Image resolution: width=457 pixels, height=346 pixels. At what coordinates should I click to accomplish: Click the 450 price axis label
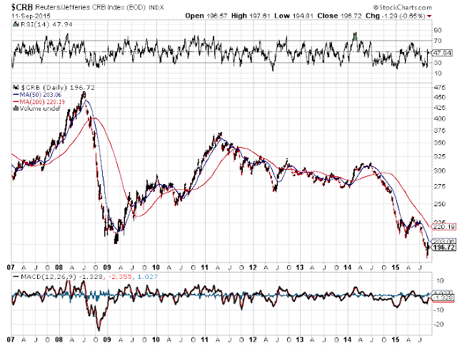pos(440,97)
